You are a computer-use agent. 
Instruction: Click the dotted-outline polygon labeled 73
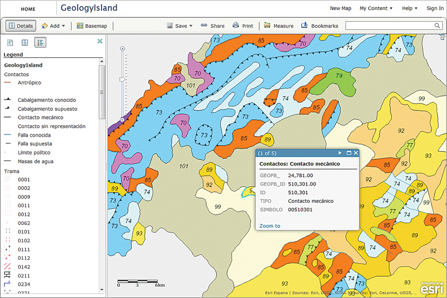pos(204,135)
